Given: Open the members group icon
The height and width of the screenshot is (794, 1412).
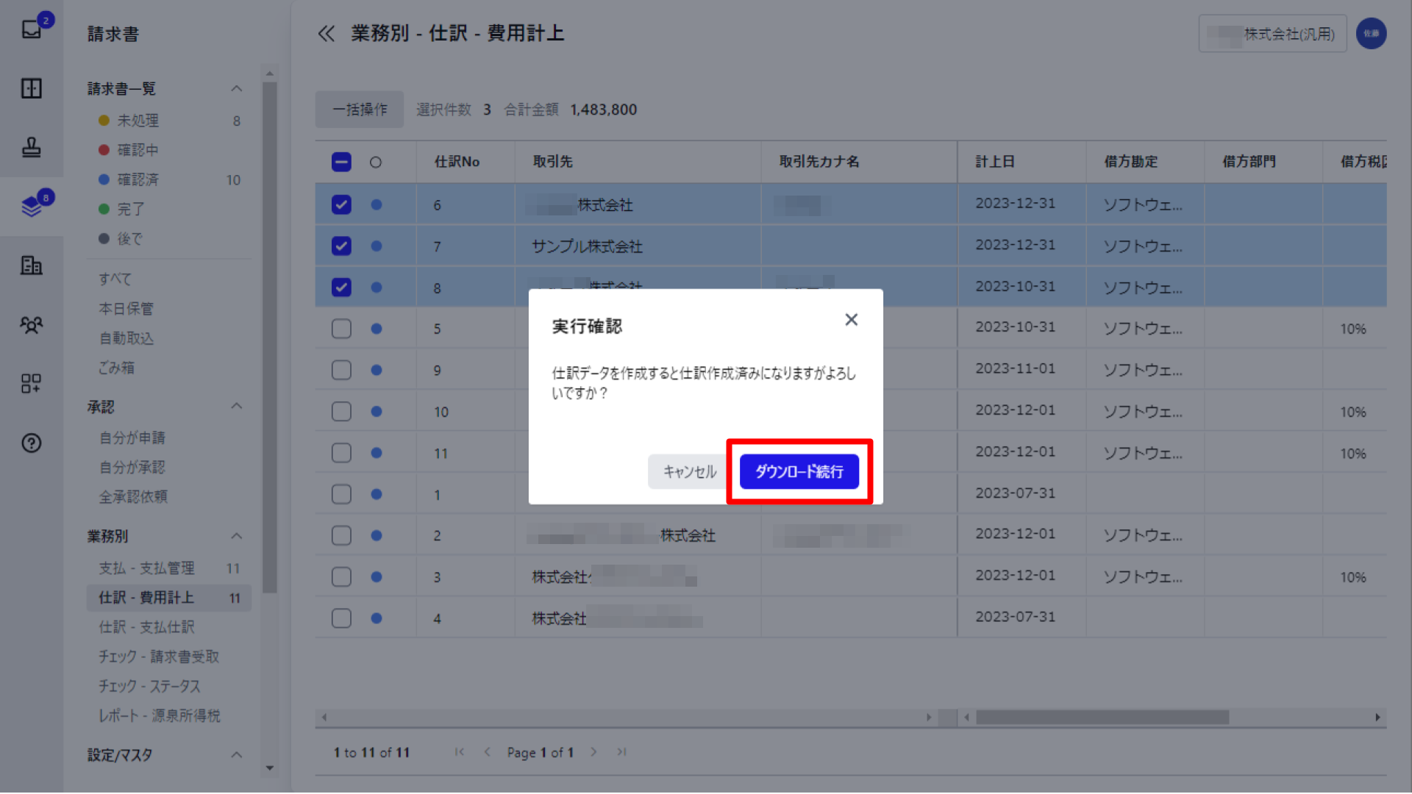Looking at the screenshot, I should coord(32,324).
